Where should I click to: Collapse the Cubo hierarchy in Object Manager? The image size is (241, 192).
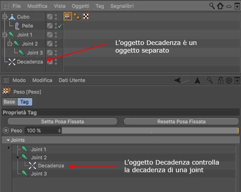(4, 17)
